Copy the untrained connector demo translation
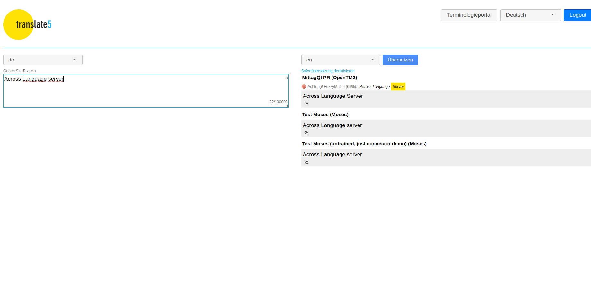The height and width of the screenshot is (286, 591). coord(306,162)
